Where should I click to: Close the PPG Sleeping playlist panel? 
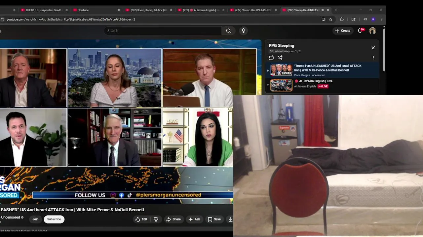[x=373, y=48]
